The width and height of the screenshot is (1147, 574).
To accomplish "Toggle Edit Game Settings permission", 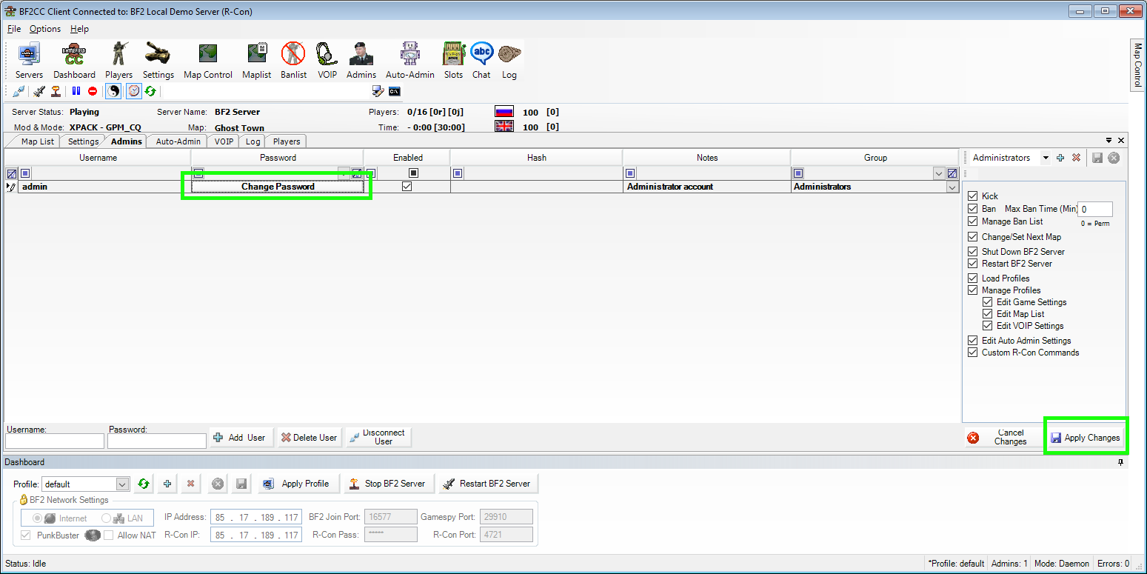I will [x=988, y=302].
